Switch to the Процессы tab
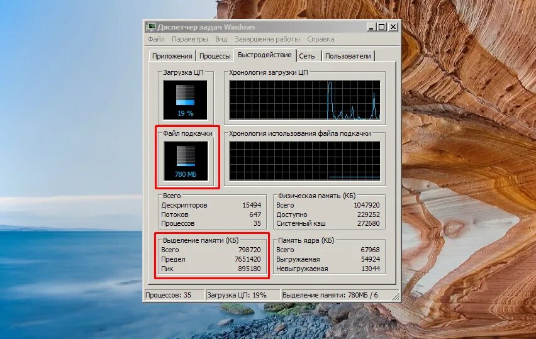536x339 pixels. [x=215, y=56]
